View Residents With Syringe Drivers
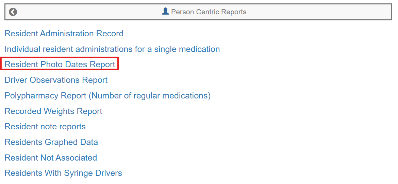The width and height of the screenshot is (398, 184). point(63,173)
